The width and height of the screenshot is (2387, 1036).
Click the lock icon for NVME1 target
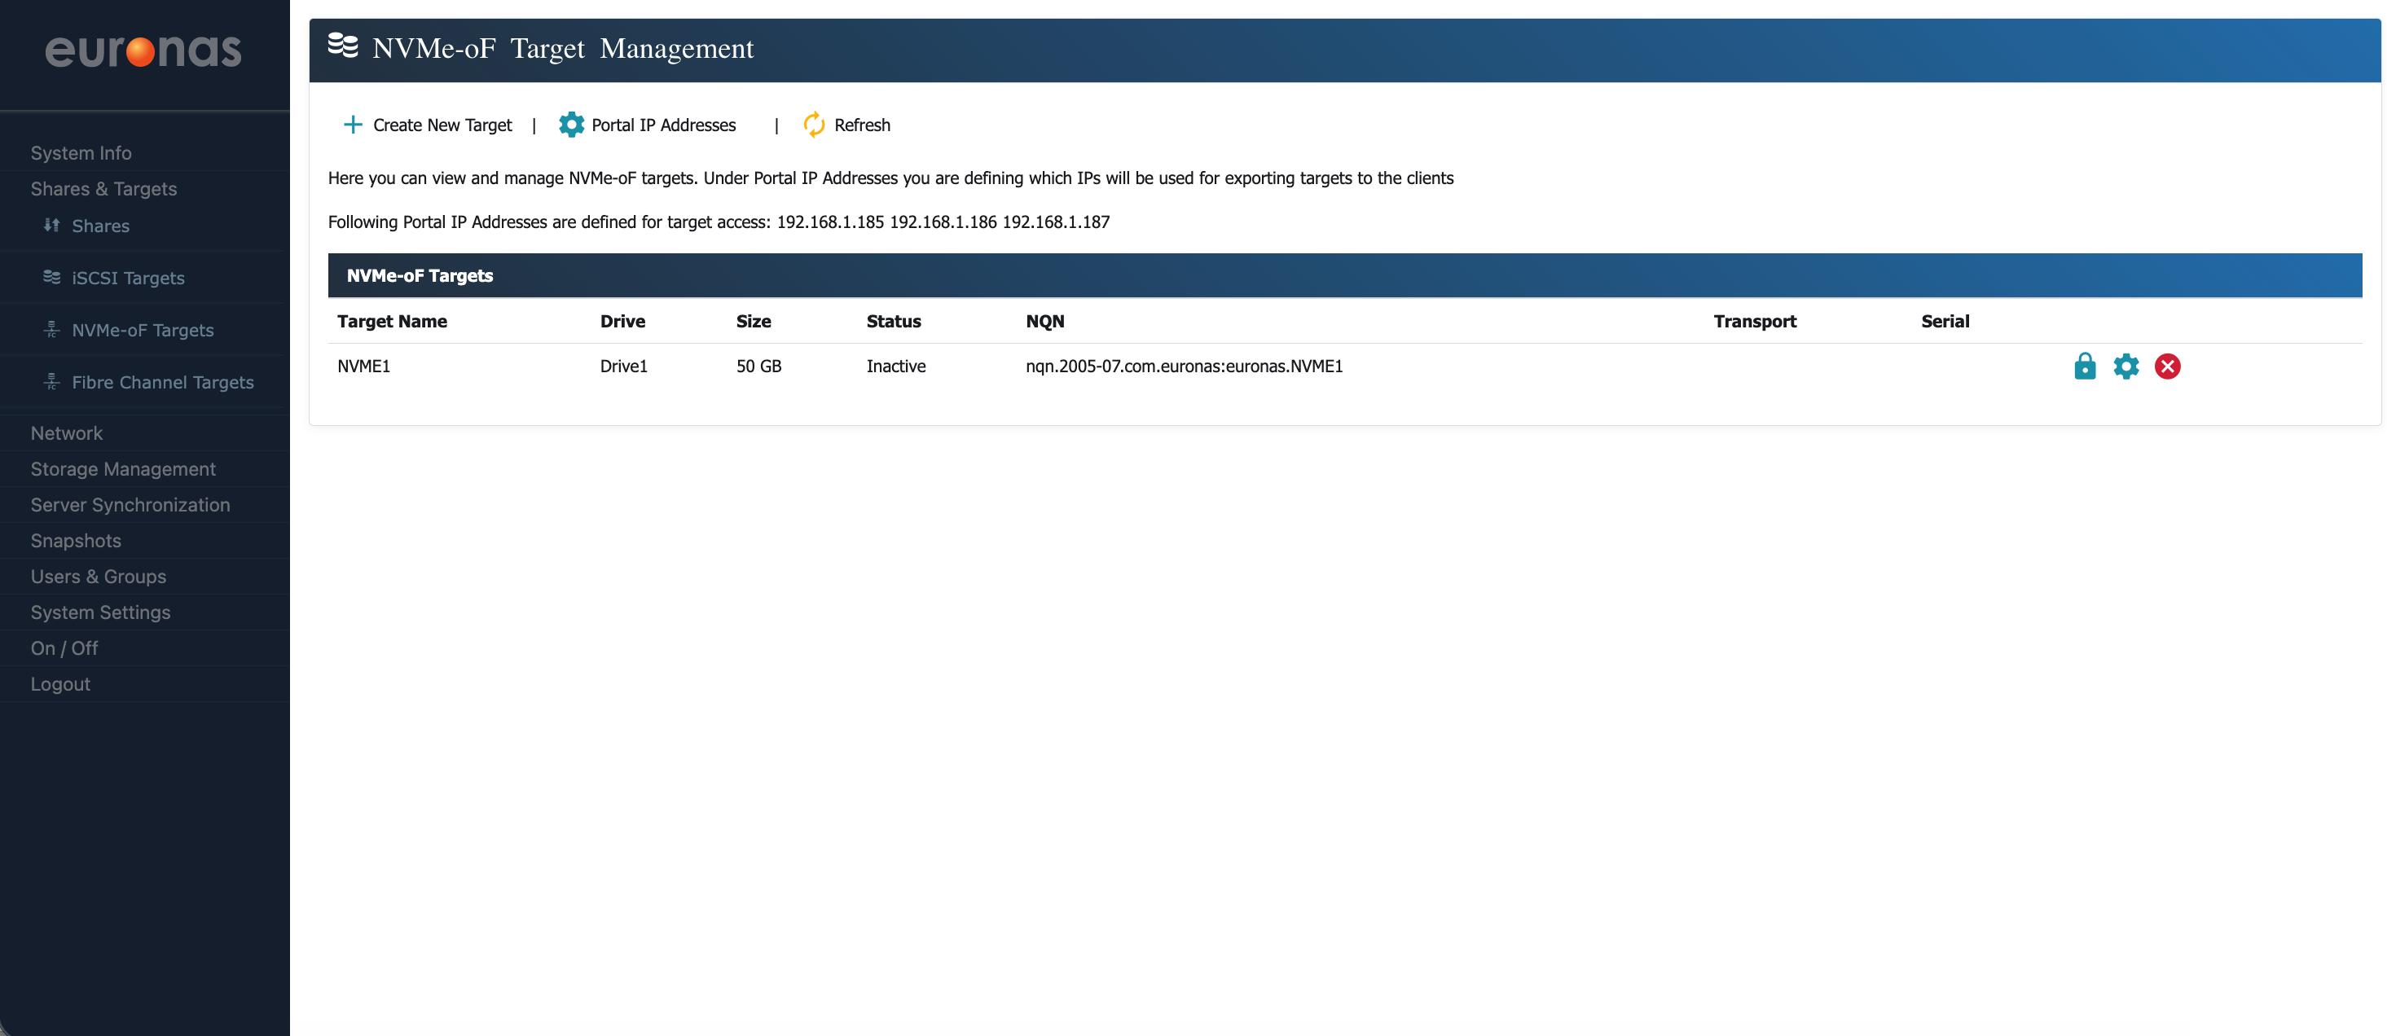[x=2084, y=366]
